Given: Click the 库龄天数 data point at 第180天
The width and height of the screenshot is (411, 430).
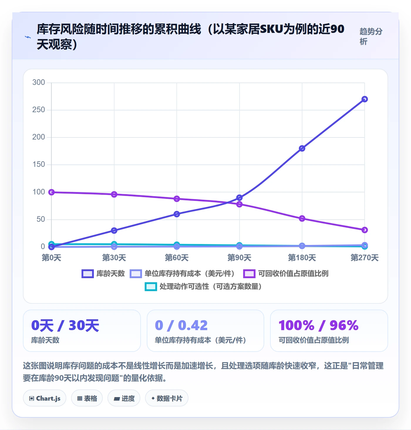Looking at the screenshot, I should pos(302,148).
